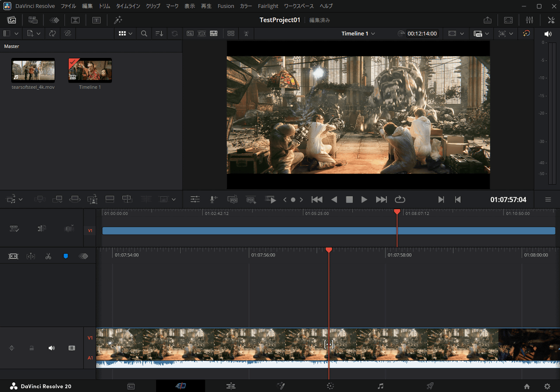
Task: Open the Fast Review playback icon
Action: [271, 200]
